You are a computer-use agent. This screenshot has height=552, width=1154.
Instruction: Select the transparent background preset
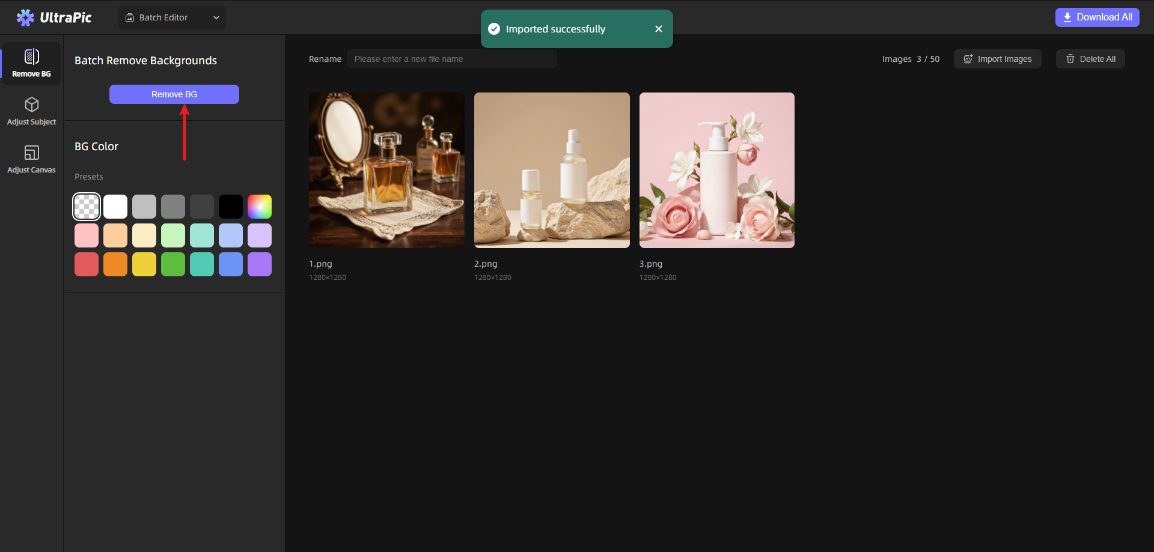87,207
